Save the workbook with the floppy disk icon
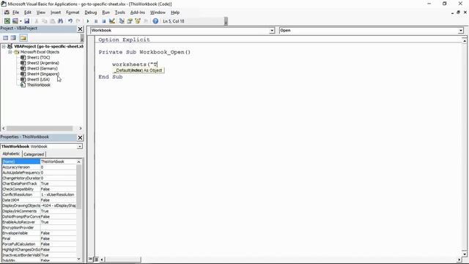Image resolution: width=469 pixels, height=264 pixels. (26, 21)
